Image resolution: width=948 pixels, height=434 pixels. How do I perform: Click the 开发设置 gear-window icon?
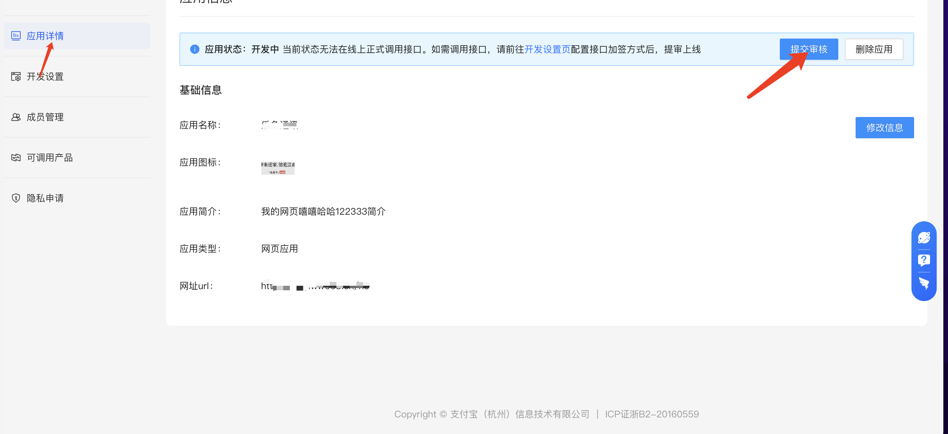click(x=16, y=76)
